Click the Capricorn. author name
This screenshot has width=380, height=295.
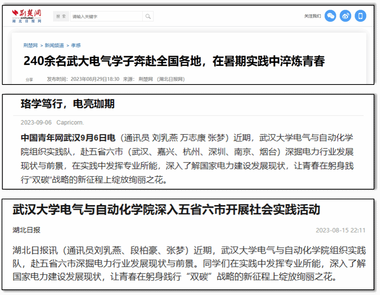[x=70, y=123]
